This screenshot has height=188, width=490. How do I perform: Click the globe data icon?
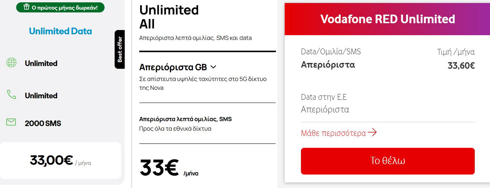tap(11, 63)
